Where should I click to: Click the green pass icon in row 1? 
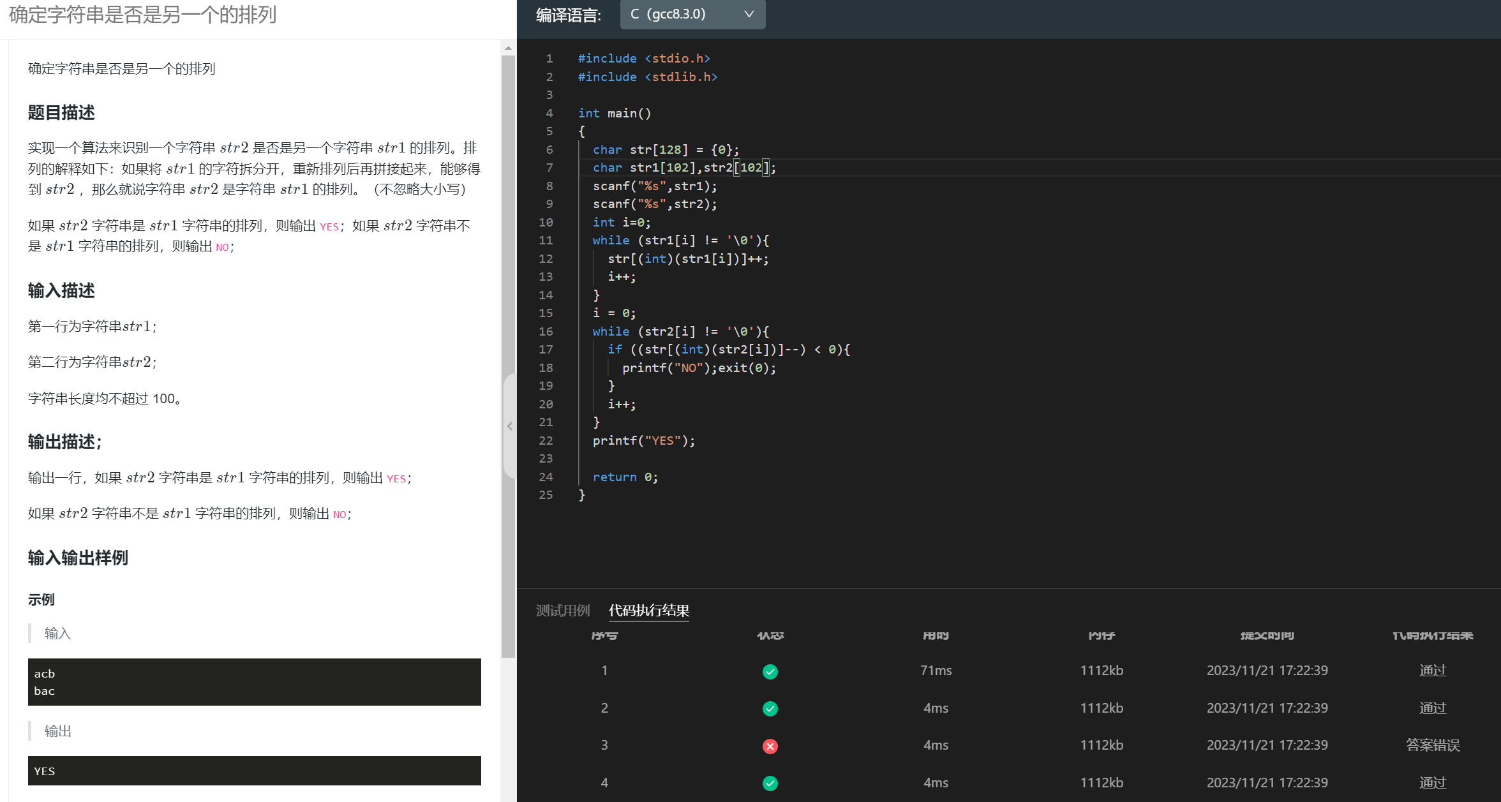coord(770,671)
